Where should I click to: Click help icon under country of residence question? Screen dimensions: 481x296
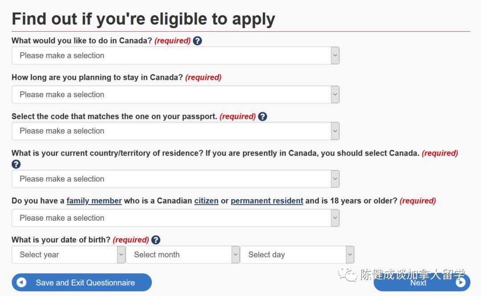point(16,164)
